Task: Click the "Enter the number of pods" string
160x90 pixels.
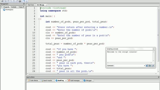Action: point(77,30)
